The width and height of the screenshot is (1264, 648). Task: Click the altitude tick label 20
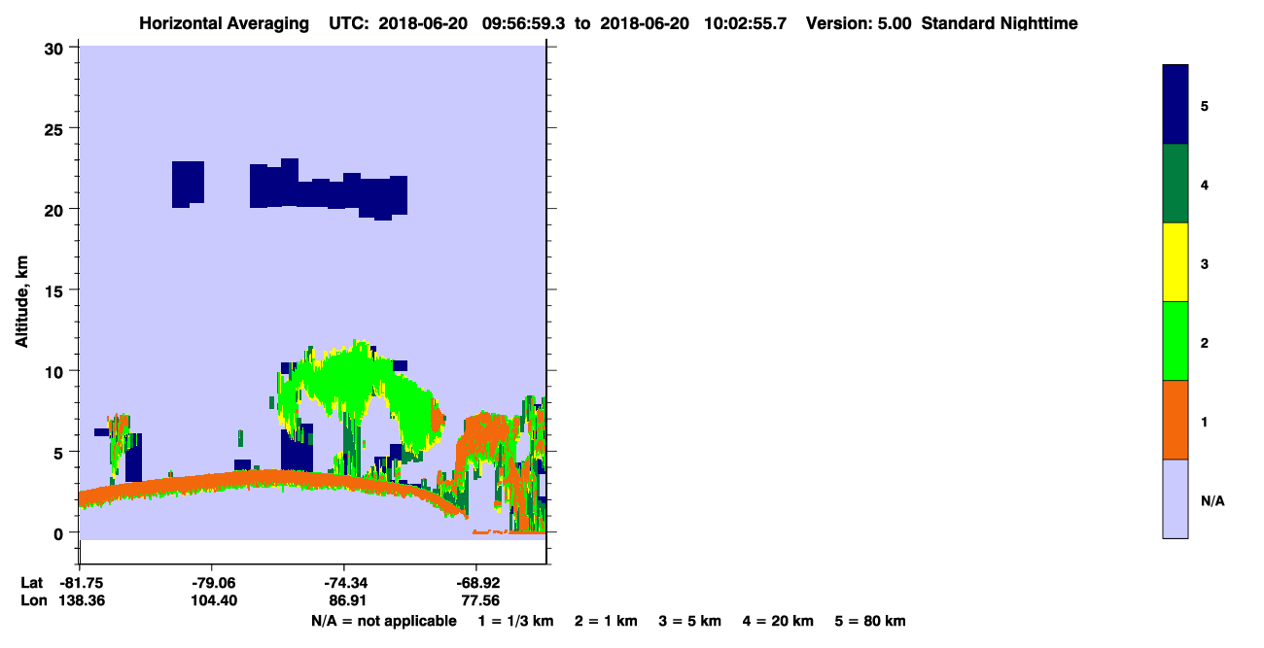pyautogui.click(x=55, y=209)
